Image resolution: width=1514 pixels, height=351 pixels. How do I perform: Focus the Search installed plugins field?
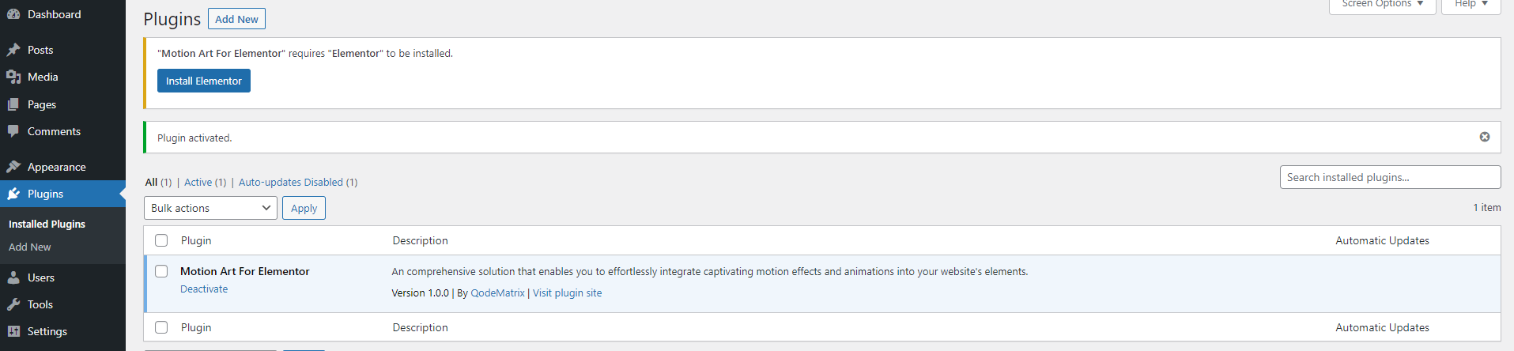pos(1390,177)
